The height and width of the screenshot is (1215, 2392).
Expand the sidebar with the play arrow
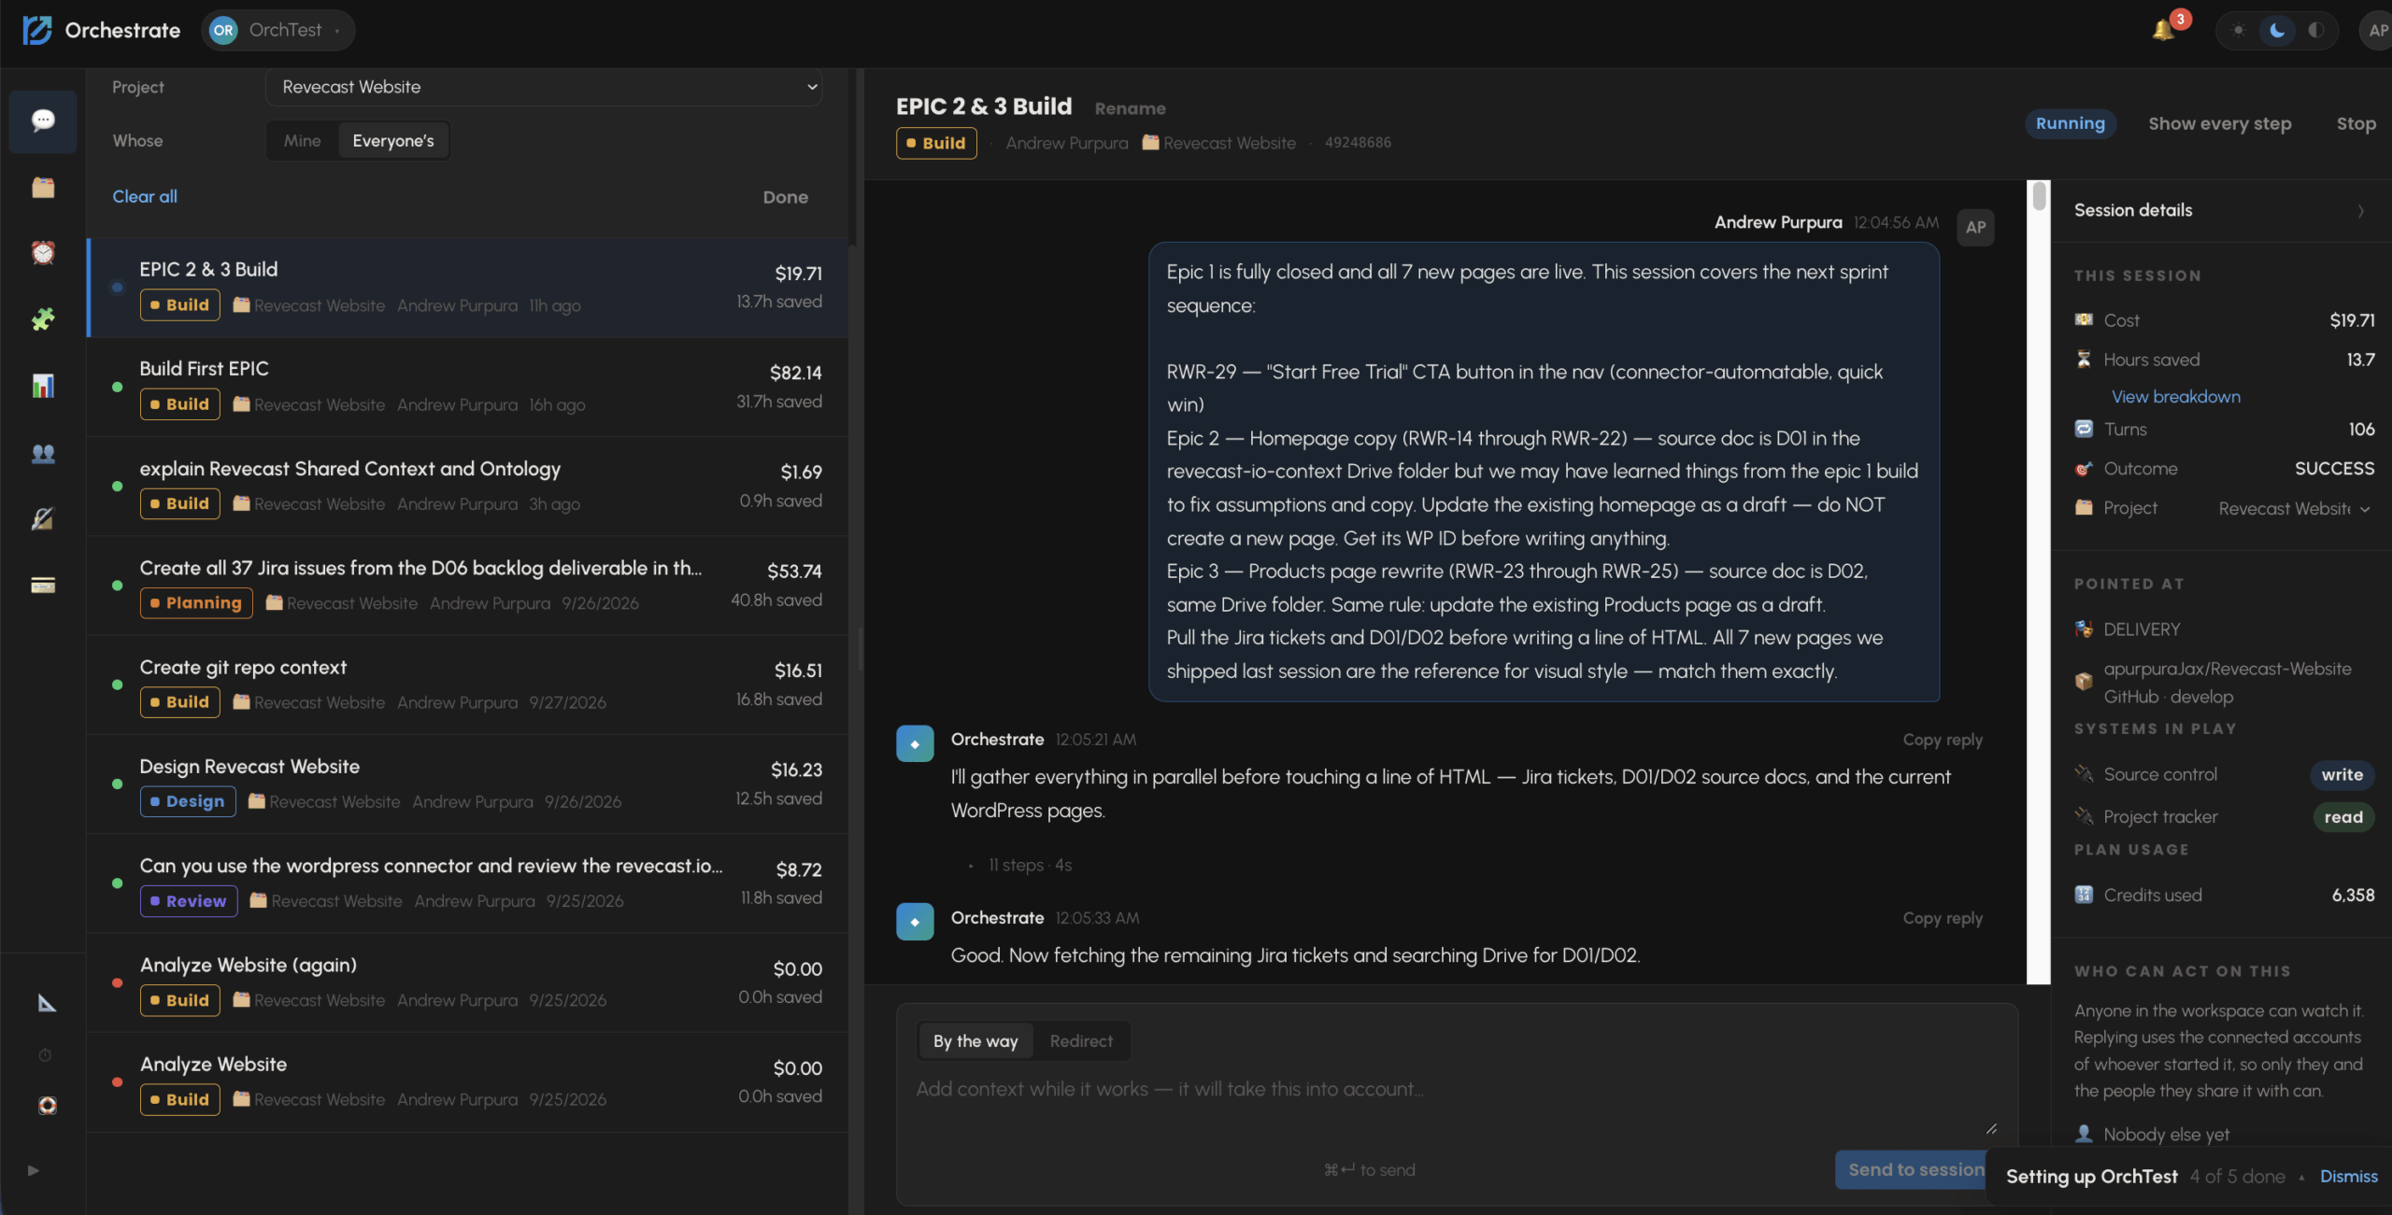click(34, 1170)
